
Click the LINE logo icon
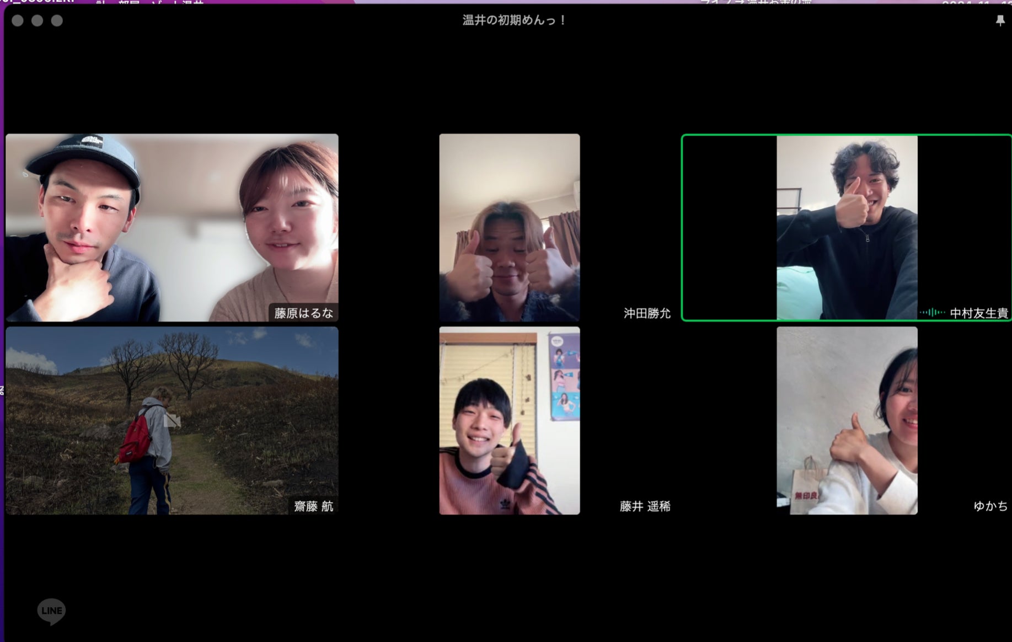coord(51,611)
